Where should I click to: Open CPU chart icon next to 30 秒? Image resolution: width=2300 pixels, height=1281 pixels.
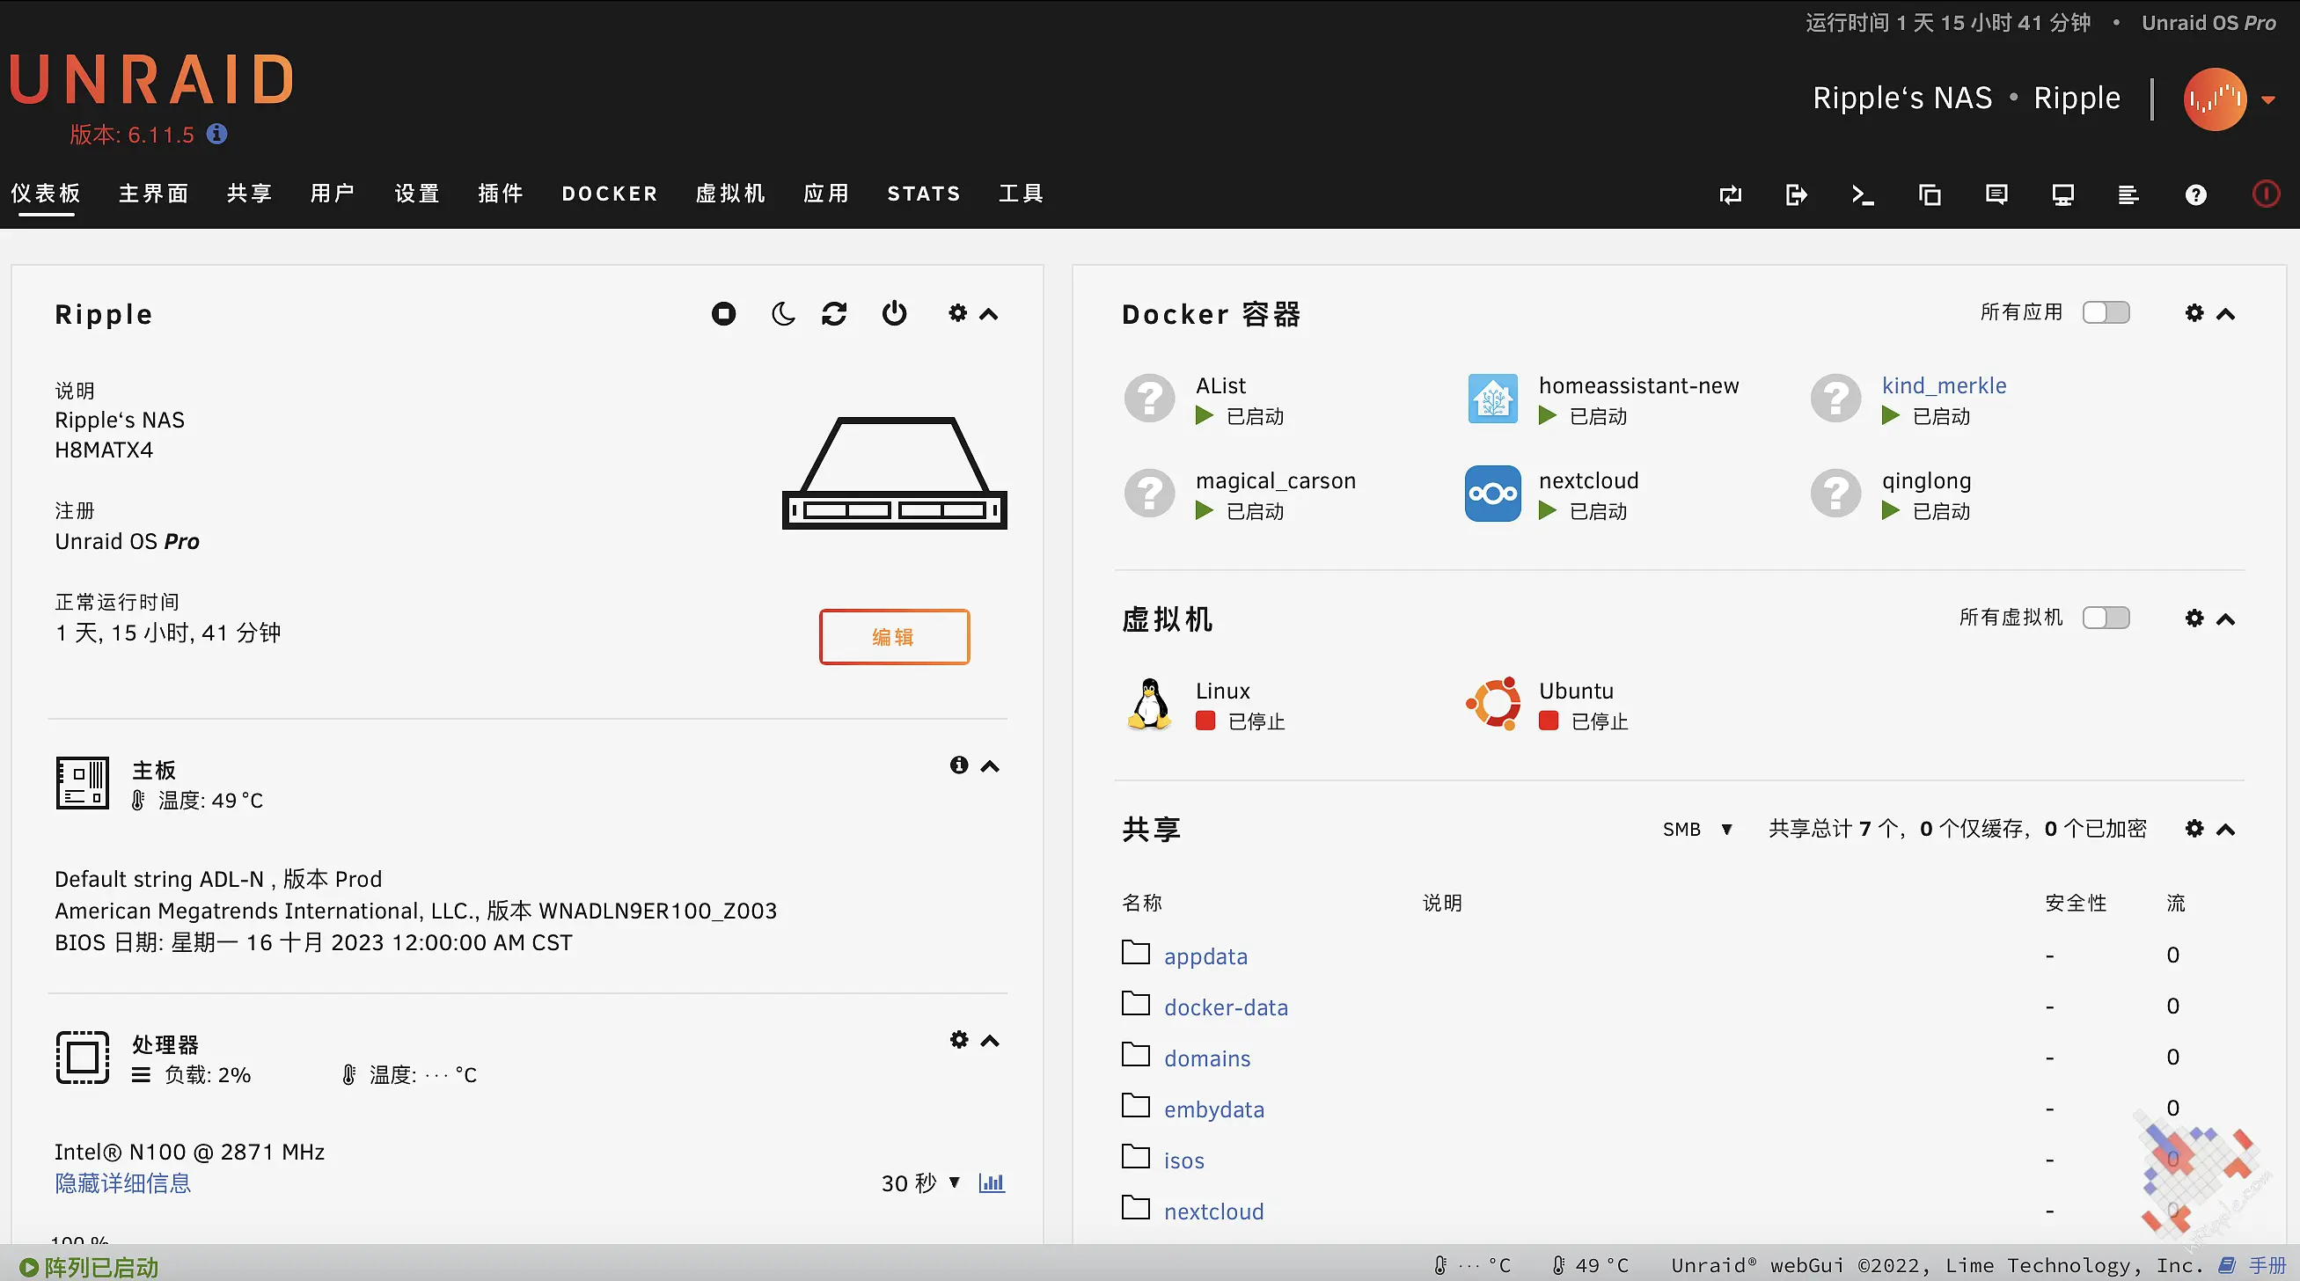[x=992, y=1182]
